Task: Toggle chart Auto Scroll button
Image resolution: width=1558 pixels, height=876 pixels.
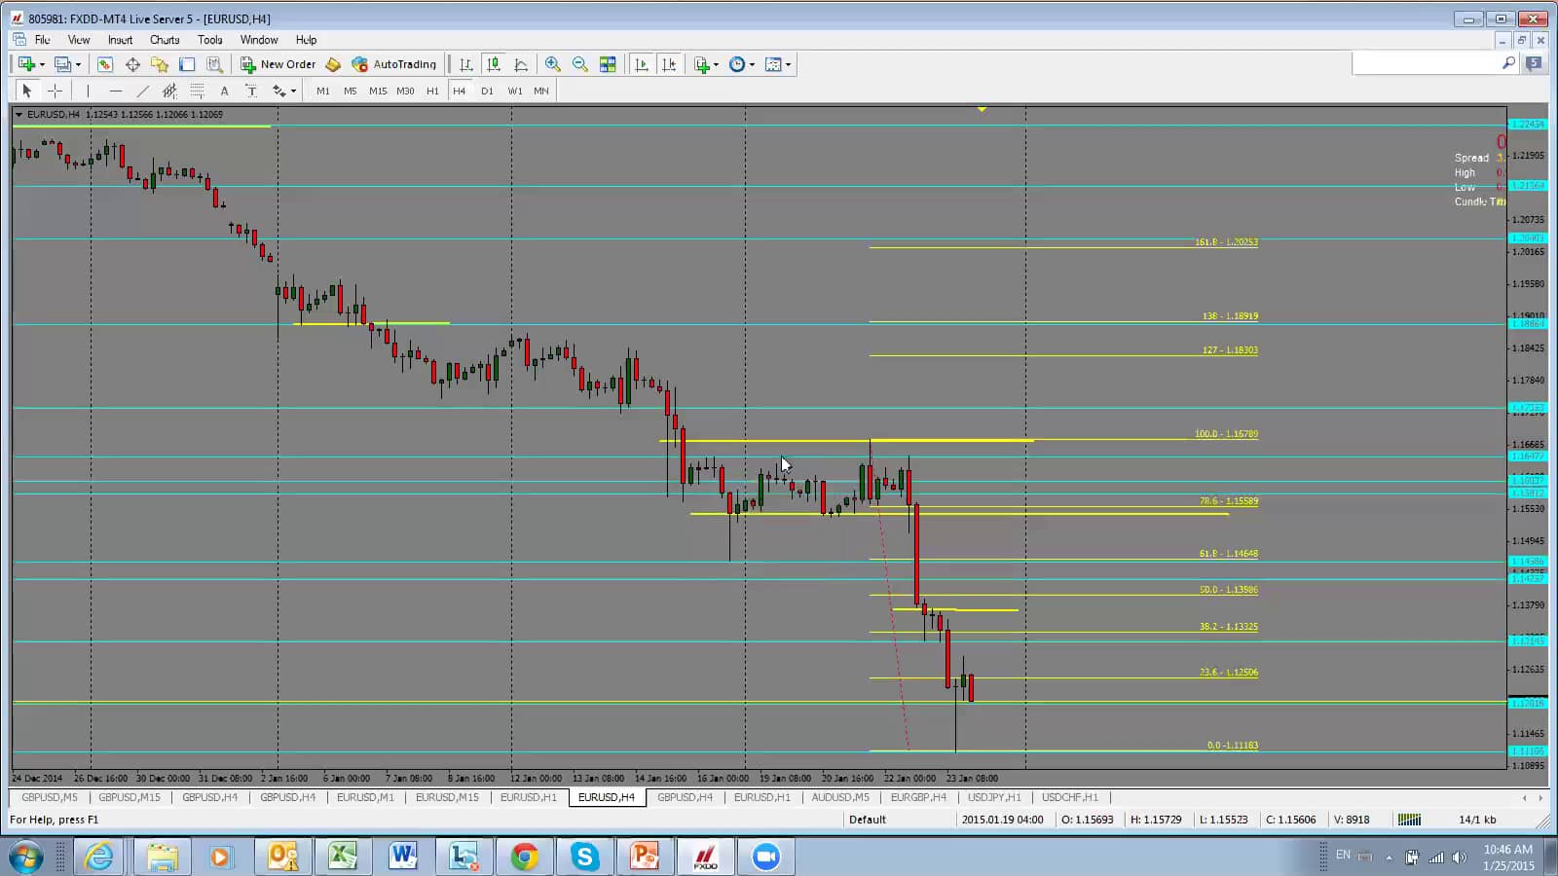Action: tap(642, 64)
